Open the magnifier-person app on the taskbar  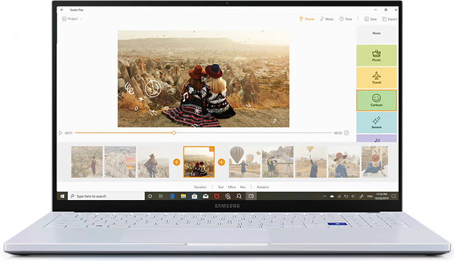(x=239, y=196)
